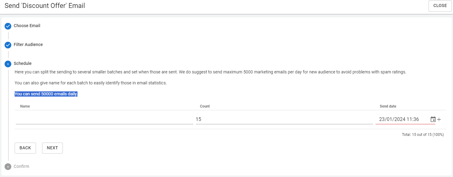Click the Send date field value

tap(399, 119)
